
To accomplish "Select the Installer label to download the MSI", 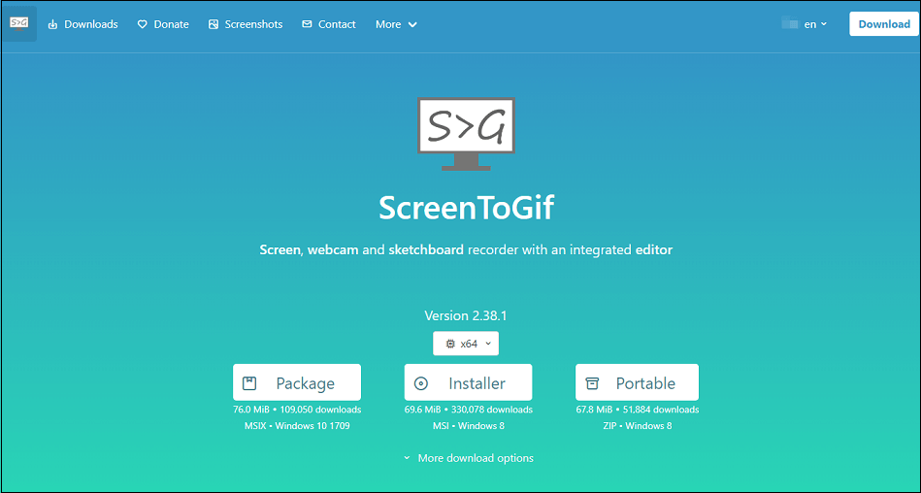I will click(477, 383).
